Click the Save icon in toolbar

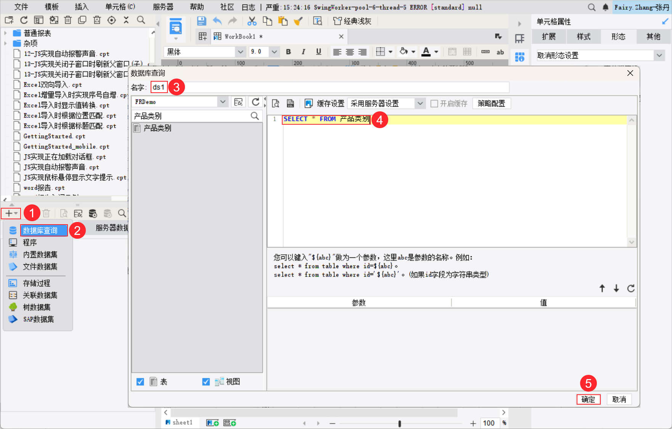[201, 21]
